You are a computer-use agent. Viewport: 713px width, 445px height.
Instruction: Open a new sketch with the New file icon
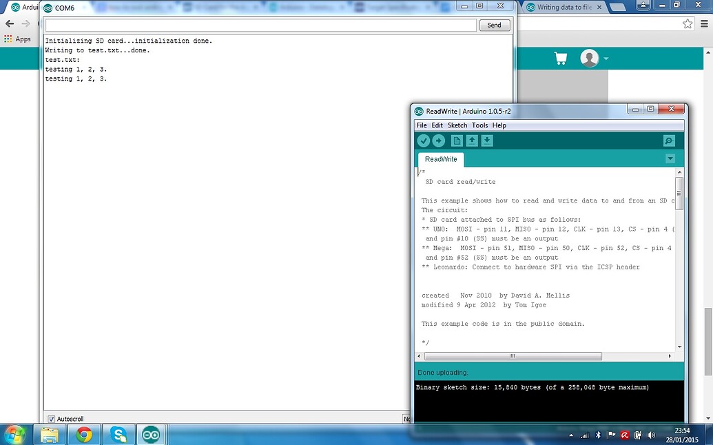pyautogui.click(x=456, y=141)
